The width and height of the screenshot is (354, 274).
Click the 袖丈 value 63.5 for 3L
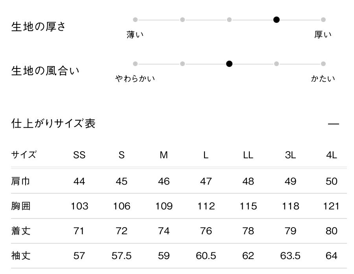[290, 256]
